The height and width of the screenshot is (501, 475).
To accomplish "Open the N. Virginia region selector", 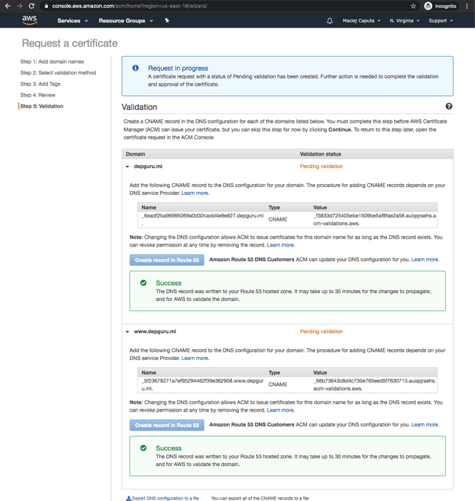I will (x=404, y=21).
